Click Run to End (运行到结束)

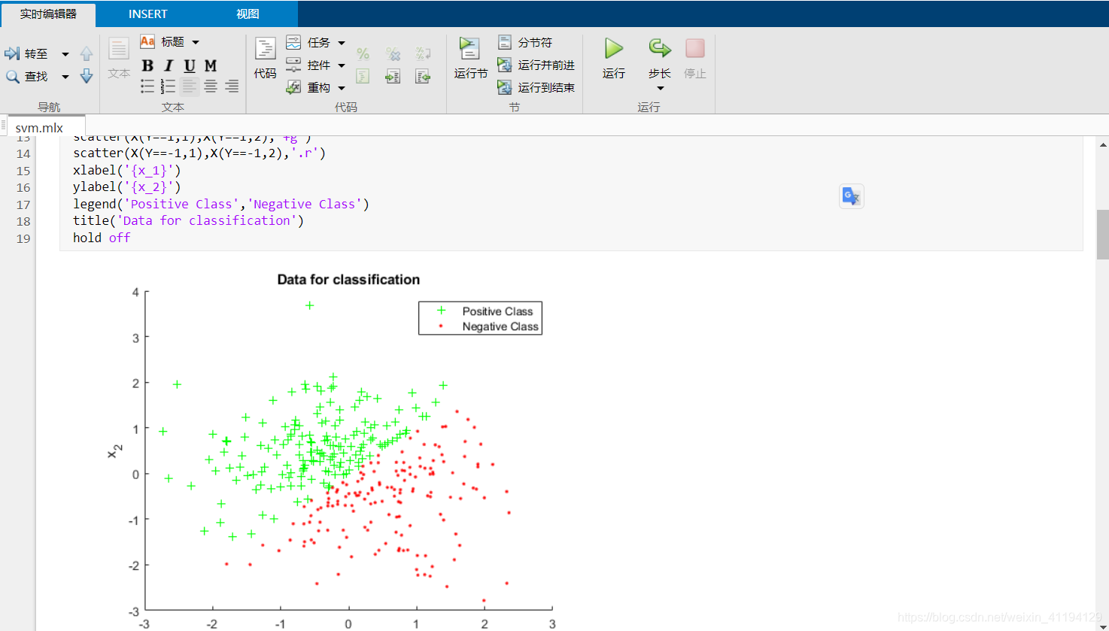(x=536, y=86)
